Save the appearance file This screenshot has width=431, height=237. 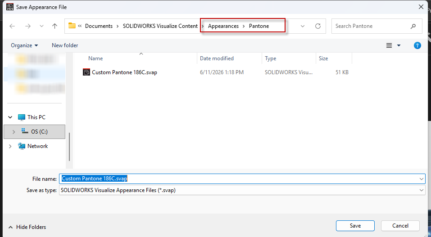355,226
